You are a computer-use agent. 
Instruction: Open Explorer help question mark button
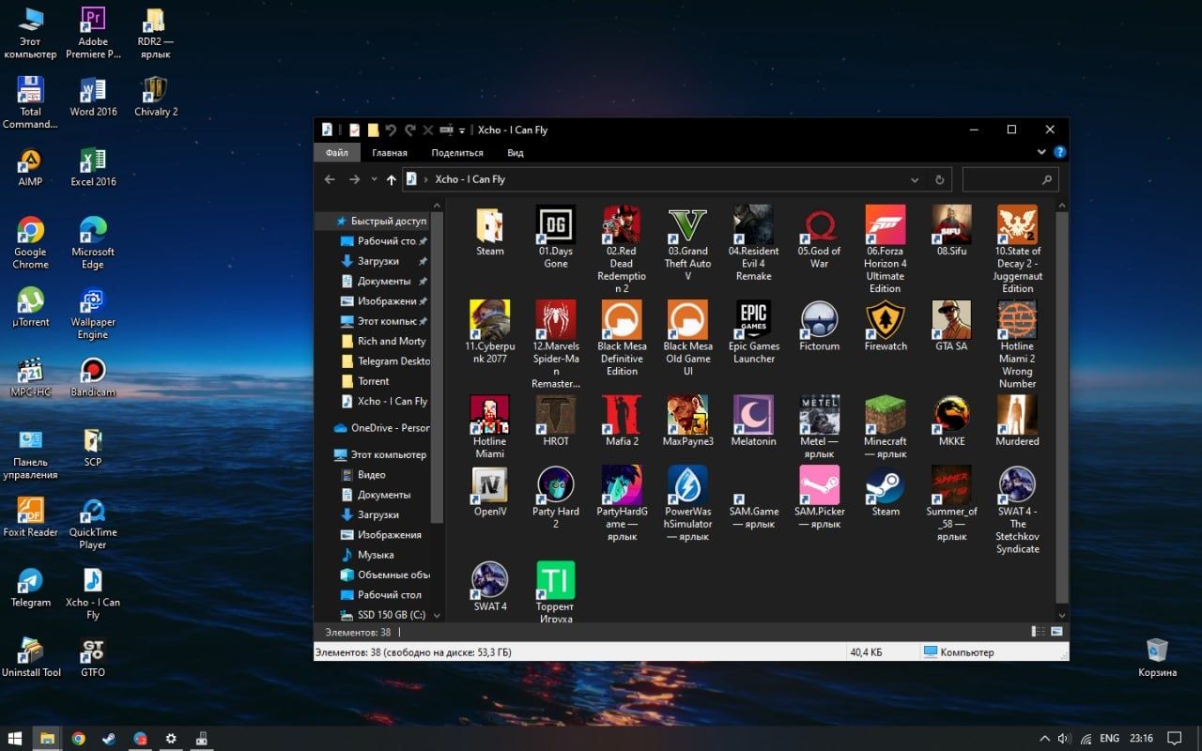(1059, 152)
